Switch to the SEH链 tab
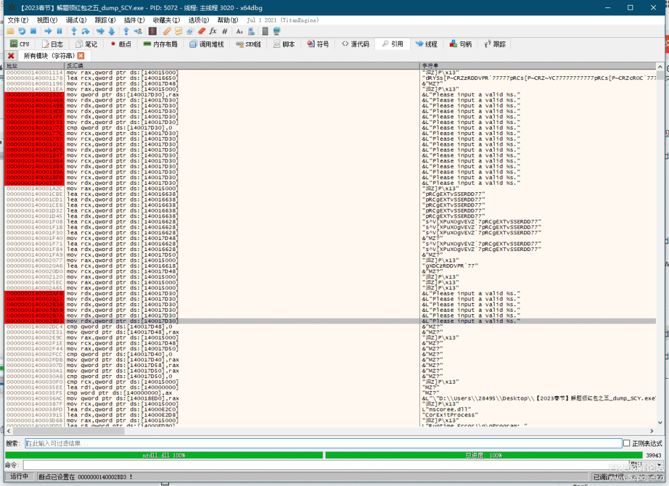Image resolution: width=669 pixels, height=486 pixels. click(x=248, y=44)
